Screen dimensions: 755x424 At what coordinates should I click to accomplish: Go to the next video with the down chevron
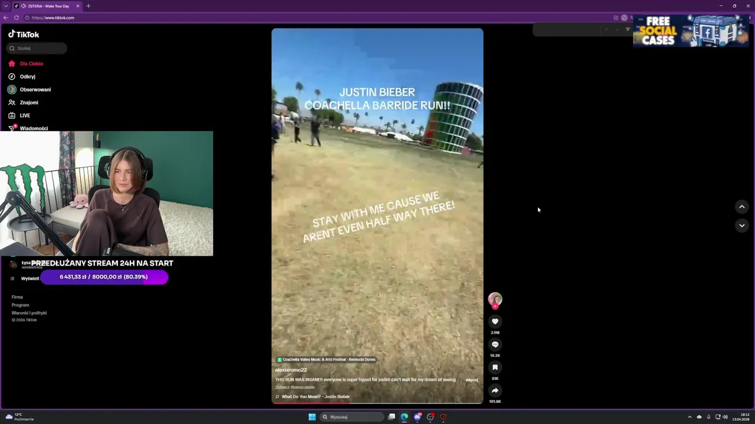pyautogui.click(x=742, y=226)
